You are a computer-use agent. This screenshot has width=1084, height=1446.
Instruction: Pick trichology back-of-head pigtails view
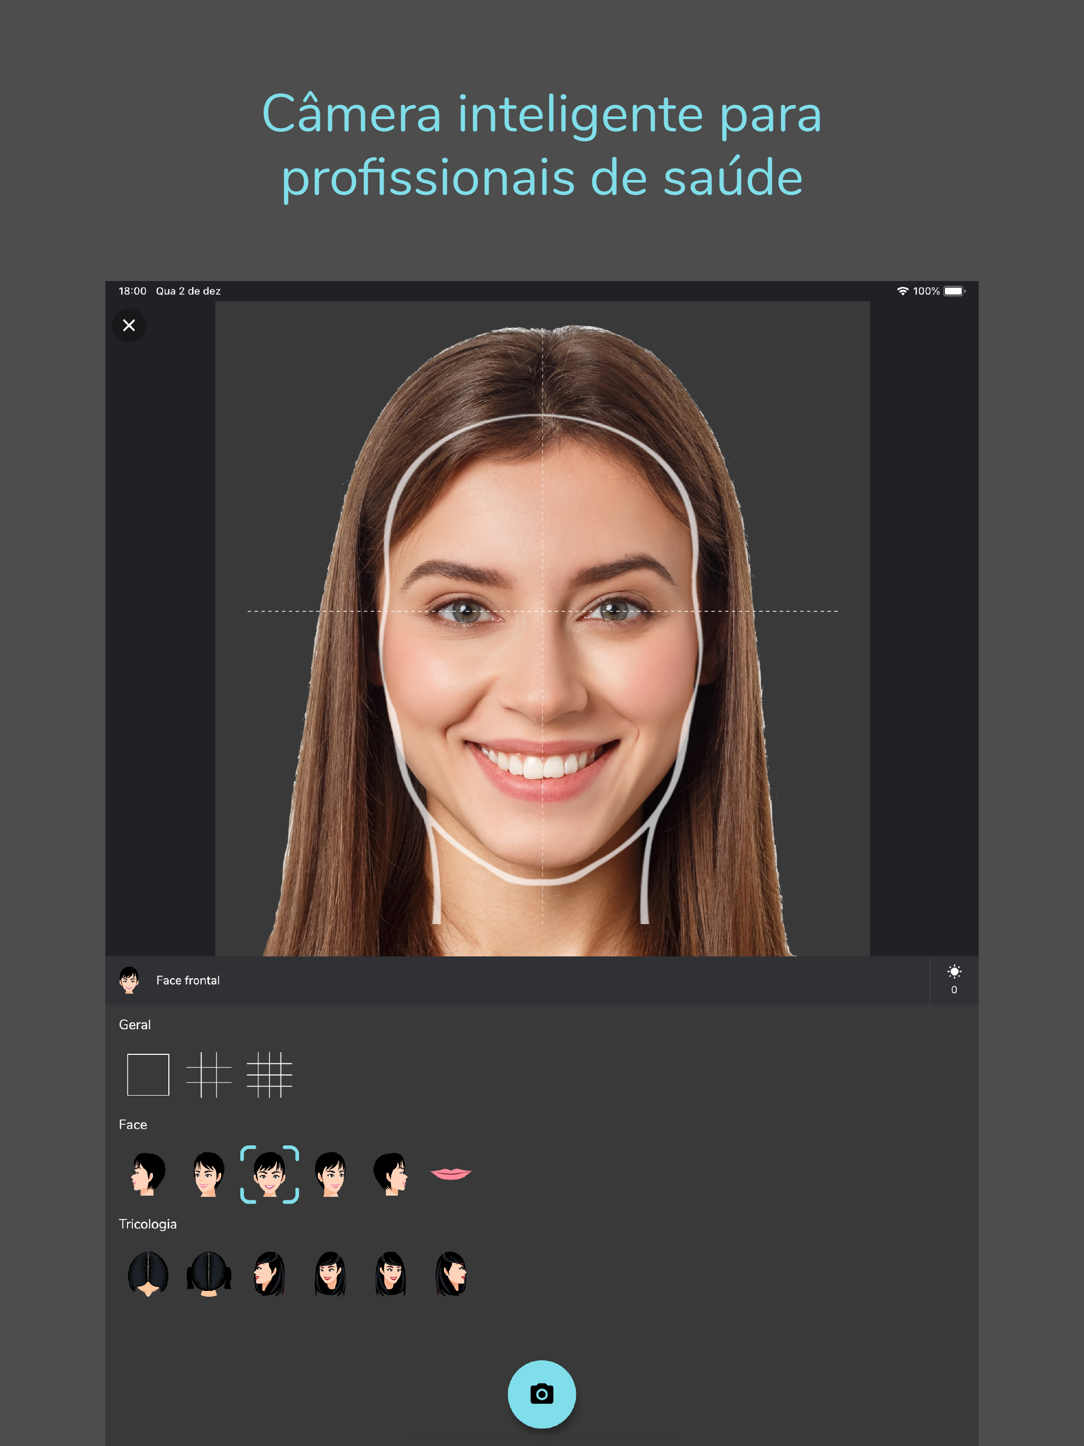coord(209,1273)
